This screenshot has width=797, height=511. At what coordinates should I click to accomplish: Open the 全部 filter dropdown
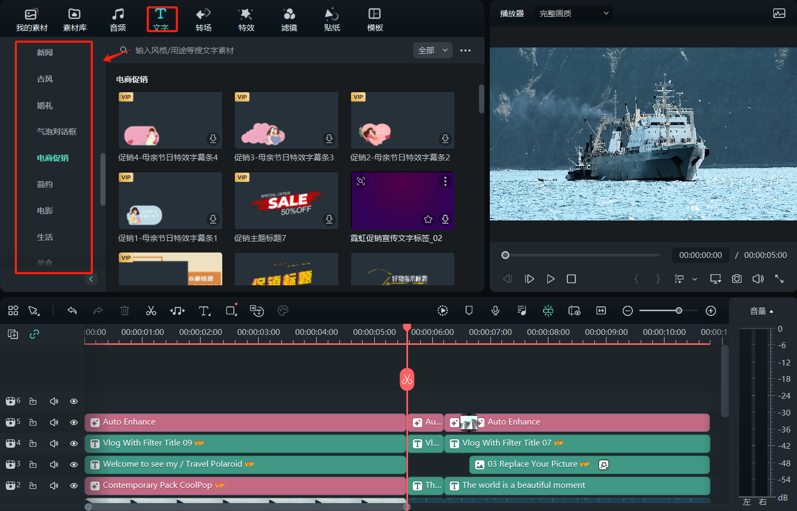(433, 50)
